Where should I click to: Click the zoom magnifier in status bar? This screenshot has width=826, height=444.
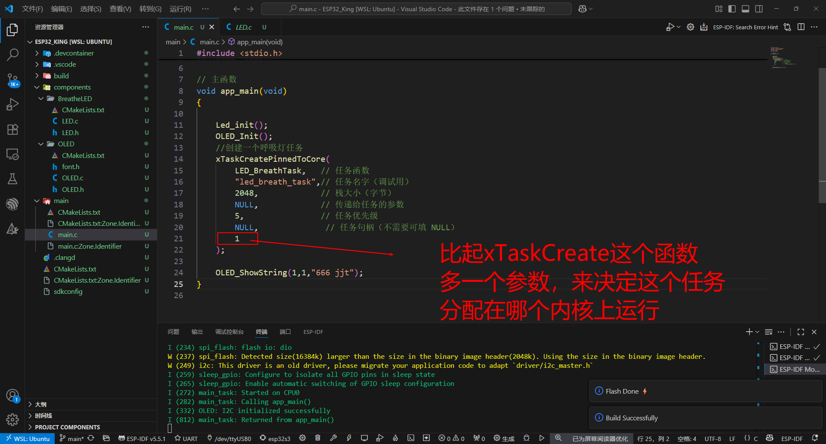(558, 438)
